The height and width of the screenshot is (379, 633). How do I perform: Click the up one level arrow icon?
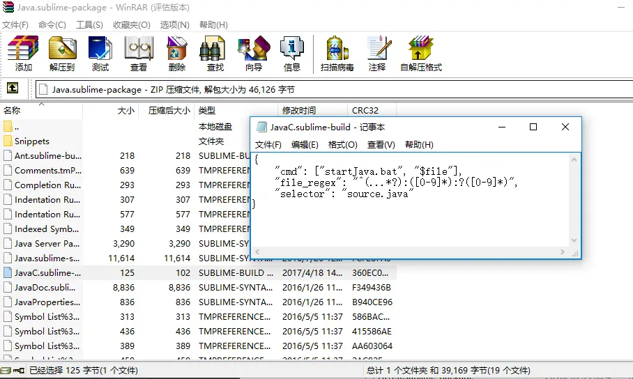(13, 88)
